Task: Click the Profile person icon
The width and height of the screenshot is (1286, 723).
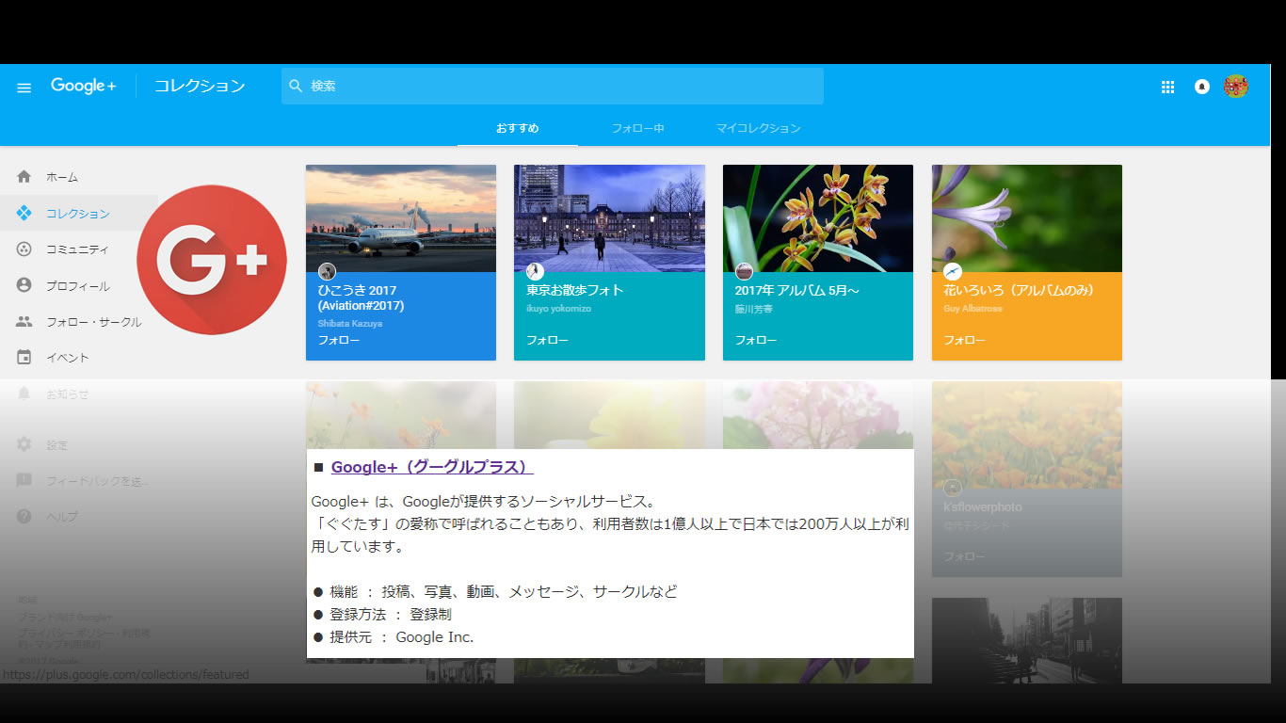Action: [24, 285]
